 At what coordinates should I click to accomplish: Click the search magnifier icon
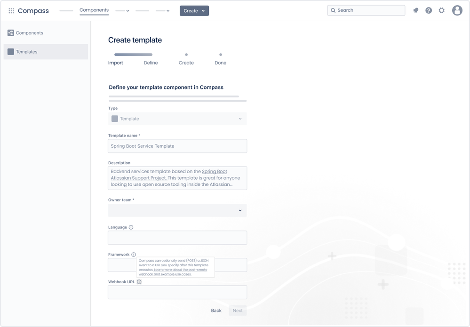[x=333, y=10]
